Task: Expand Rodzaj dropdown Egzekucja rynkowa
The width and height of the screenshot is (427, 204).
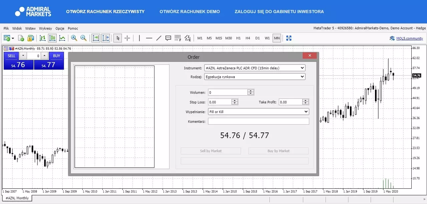Action: click(255, 77)
